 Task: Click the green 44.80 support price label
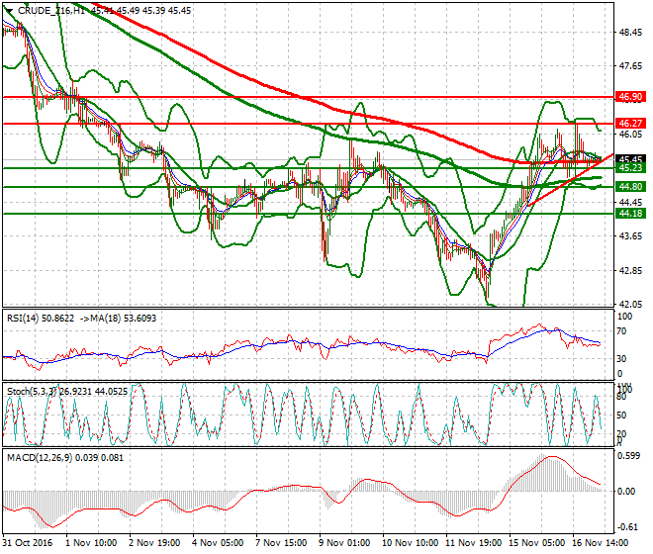(630, 187)
